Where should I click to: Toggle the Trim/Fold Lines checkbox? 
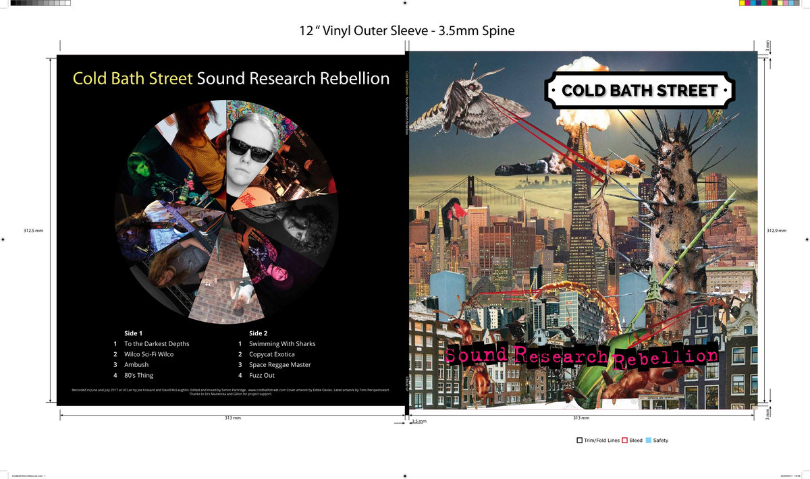click(579, 441)
